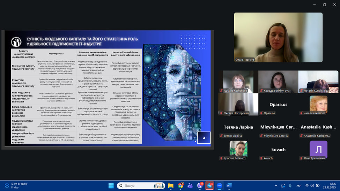Select Ярослав Босенко's participant tile
The width and height of the screenshot is (340, 191).
(x=238, y=149)
